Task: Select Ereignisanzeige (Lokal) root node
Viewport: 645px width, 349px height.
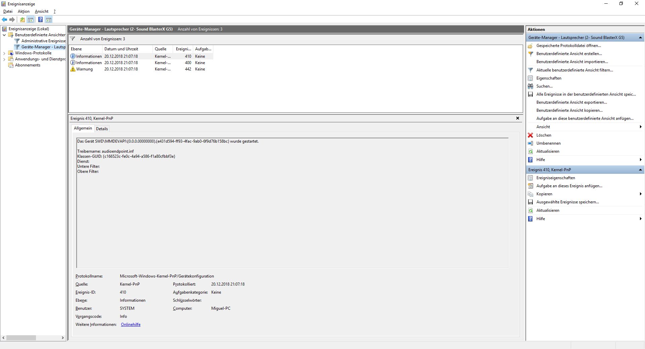Action: [29, 29]
